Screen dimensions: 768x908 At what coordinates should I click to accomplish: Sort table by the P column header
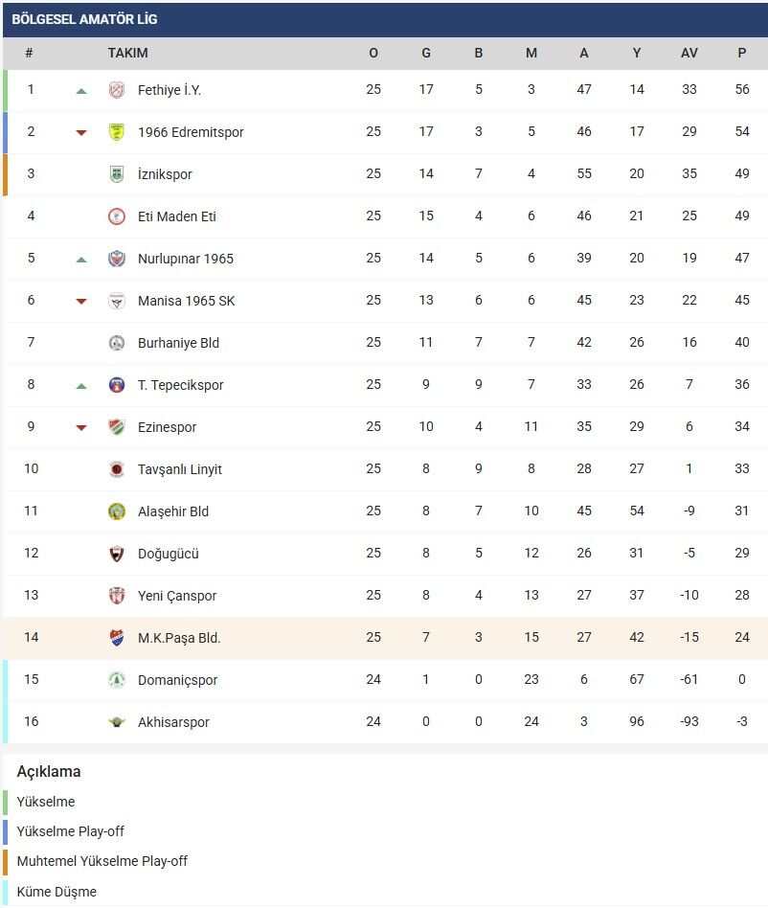tap(742, 54)
